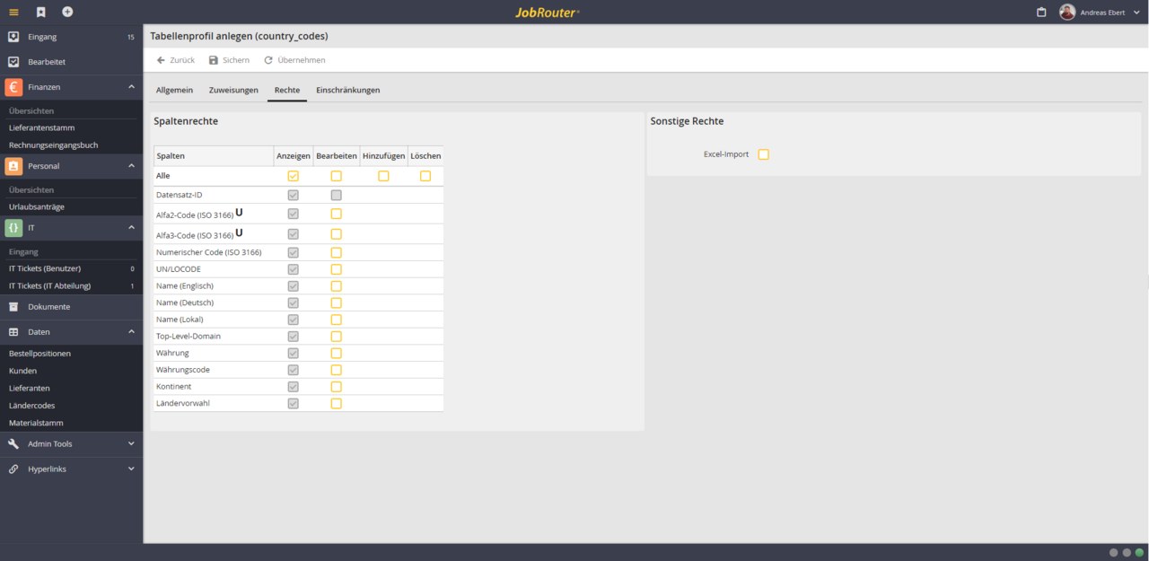Open user menu dropdown arrow

pos(1136,13)
